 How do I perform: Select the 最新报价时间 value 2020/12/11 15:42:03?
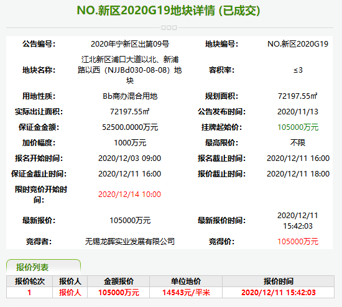click(298, 221)
